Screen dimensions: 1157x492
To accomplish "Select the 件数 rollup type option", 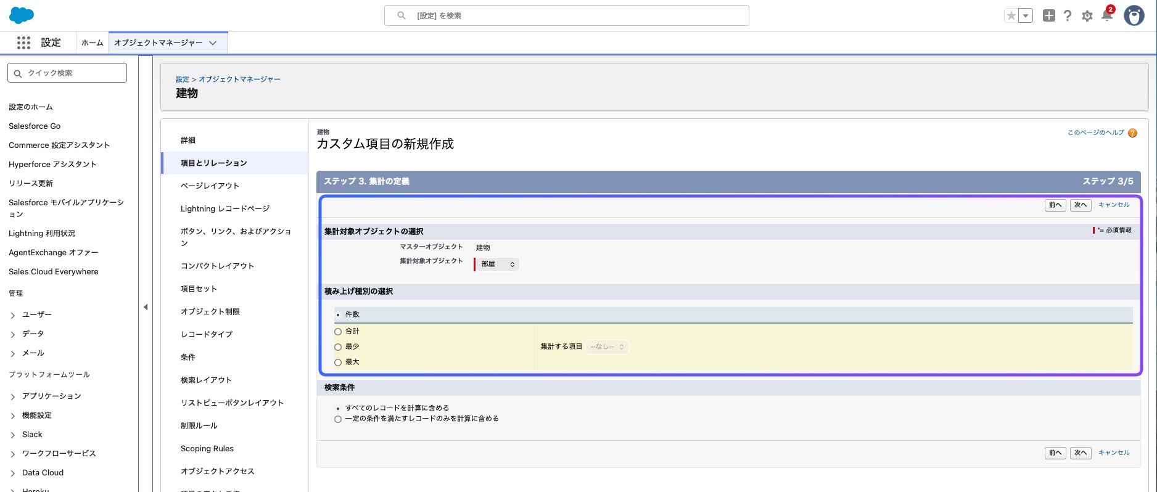I will click(x=338, y=315).
